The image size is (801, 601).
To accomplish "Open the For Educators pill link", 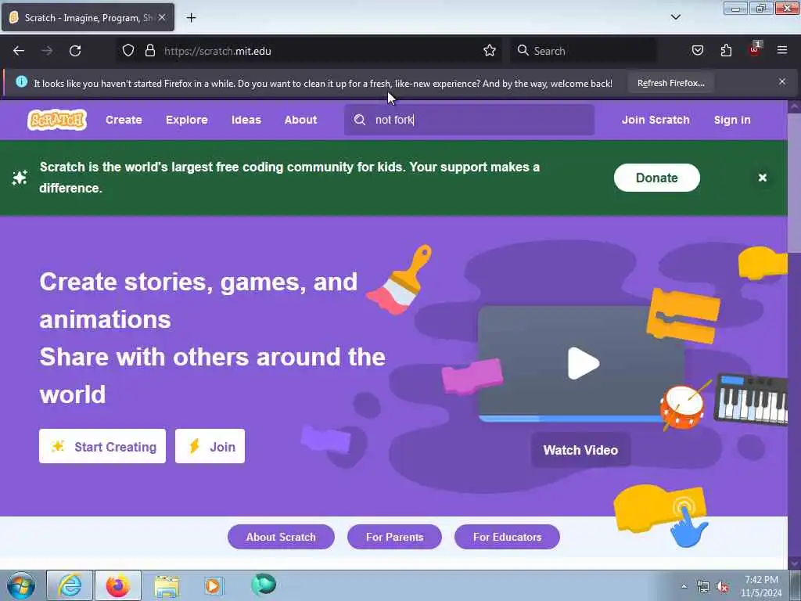I will 507,537.
